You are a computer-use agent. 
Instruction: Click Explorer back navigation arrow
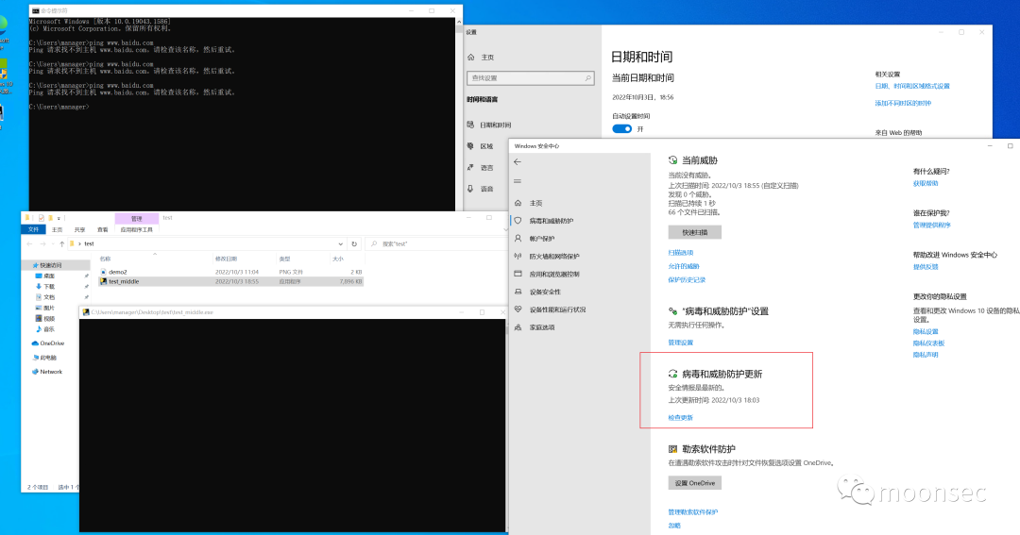click(30, 243)
